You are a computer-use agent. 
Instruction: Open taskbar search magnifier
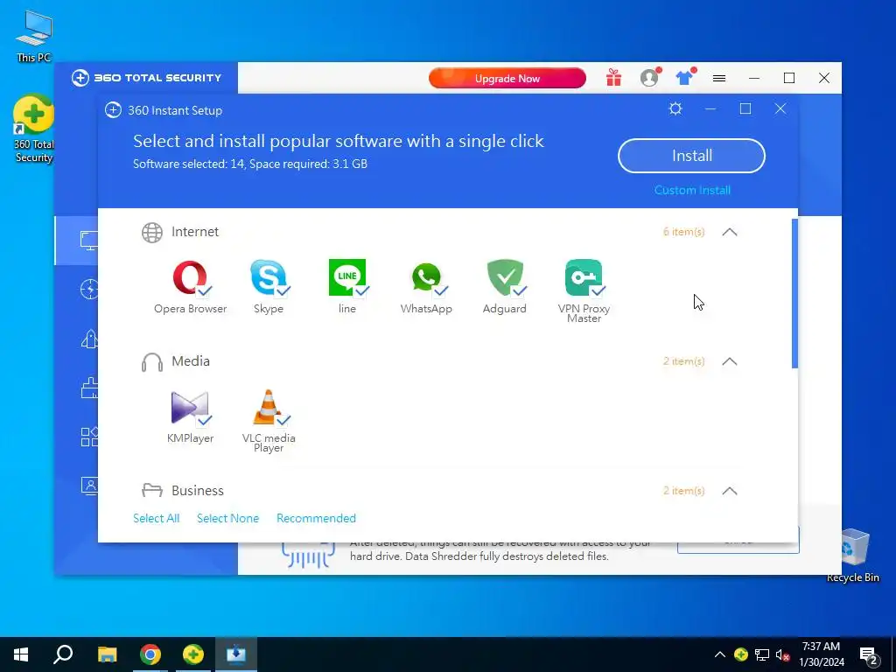pos(63,654)
